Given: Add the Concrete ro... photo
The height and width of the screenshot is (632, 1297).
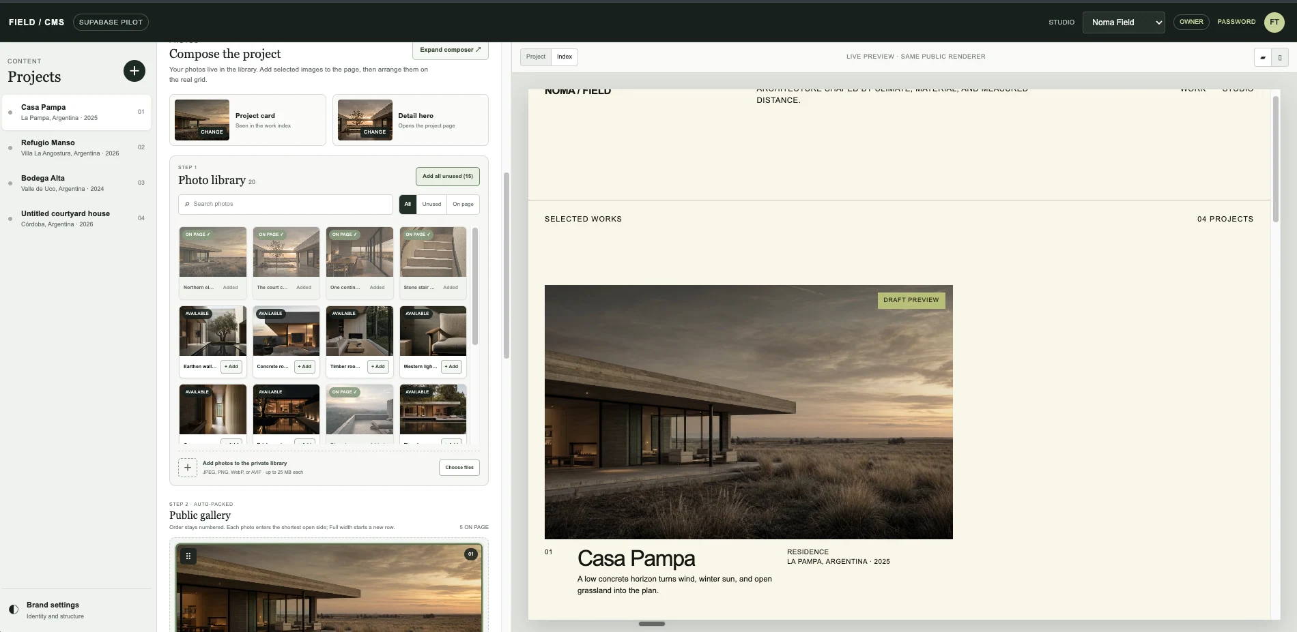Looking at the screenshot, I should pos(304,367).
